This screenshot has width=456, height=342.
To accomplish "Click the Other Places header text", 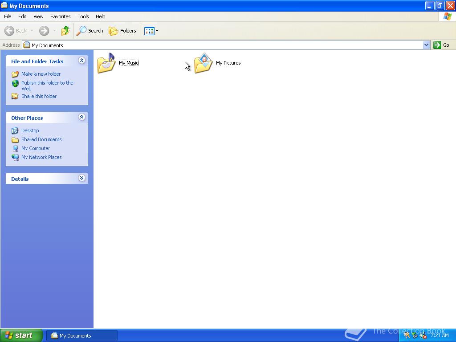I will pyautogui.click(x=27, y=118).
